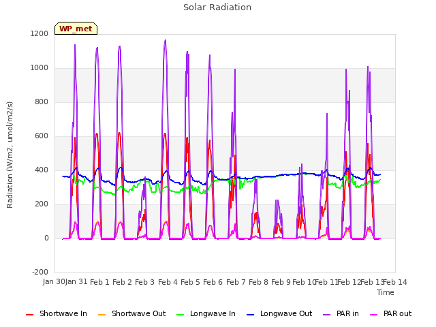Toggle the PAR out legend entry
436x327 pixels.
click(390, 313)
